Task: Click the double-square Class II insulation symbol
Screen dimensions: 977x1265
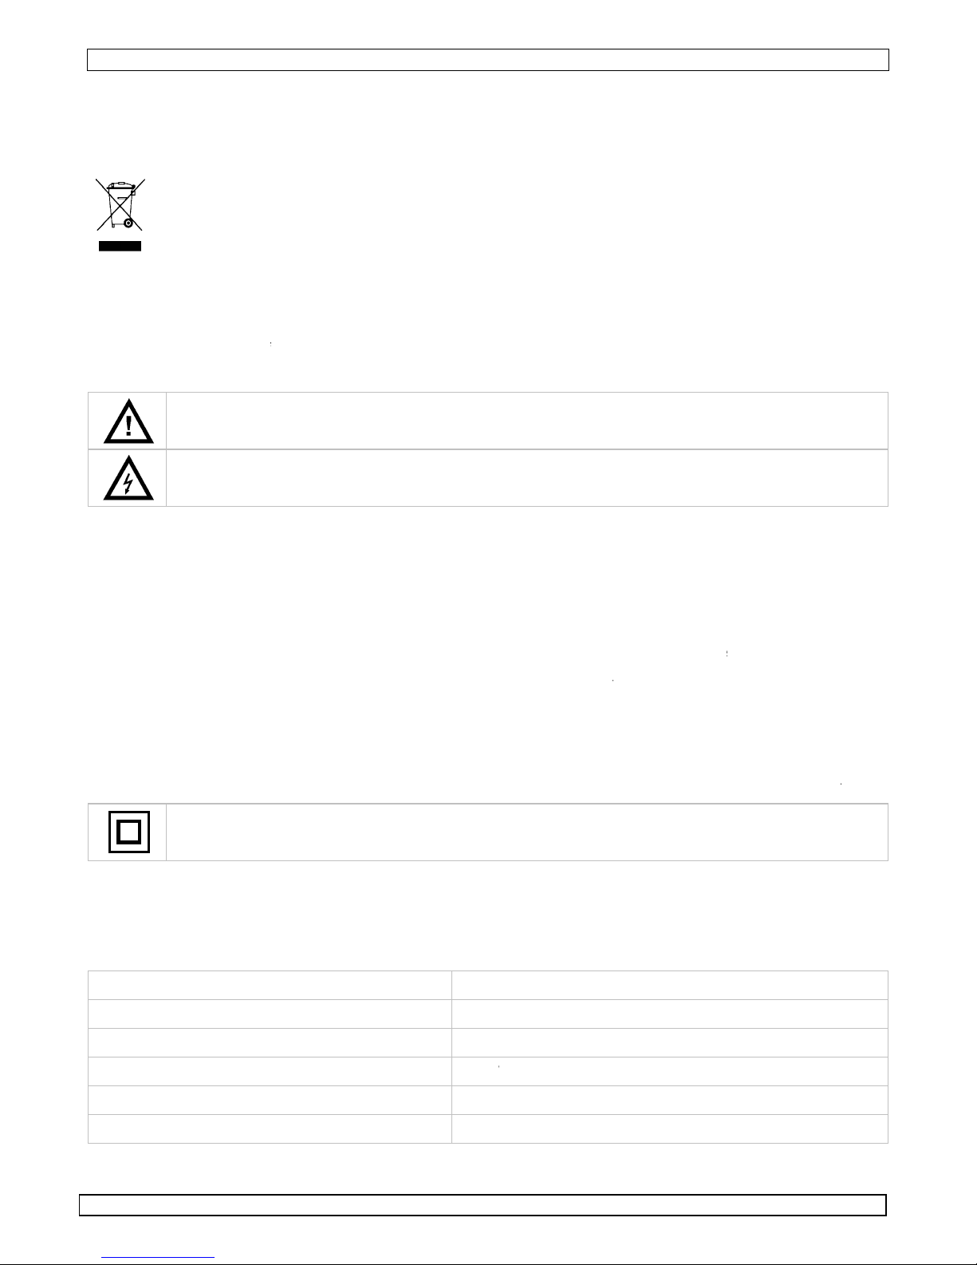Action: (x=128, y=832)
